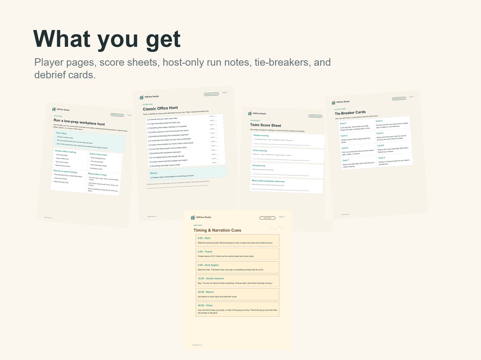Click the "CUT-OUT CARDS" label above Tie-Breaker Cards
The image size is (481, 360).
pyautogui.click(x=340, y=109)
